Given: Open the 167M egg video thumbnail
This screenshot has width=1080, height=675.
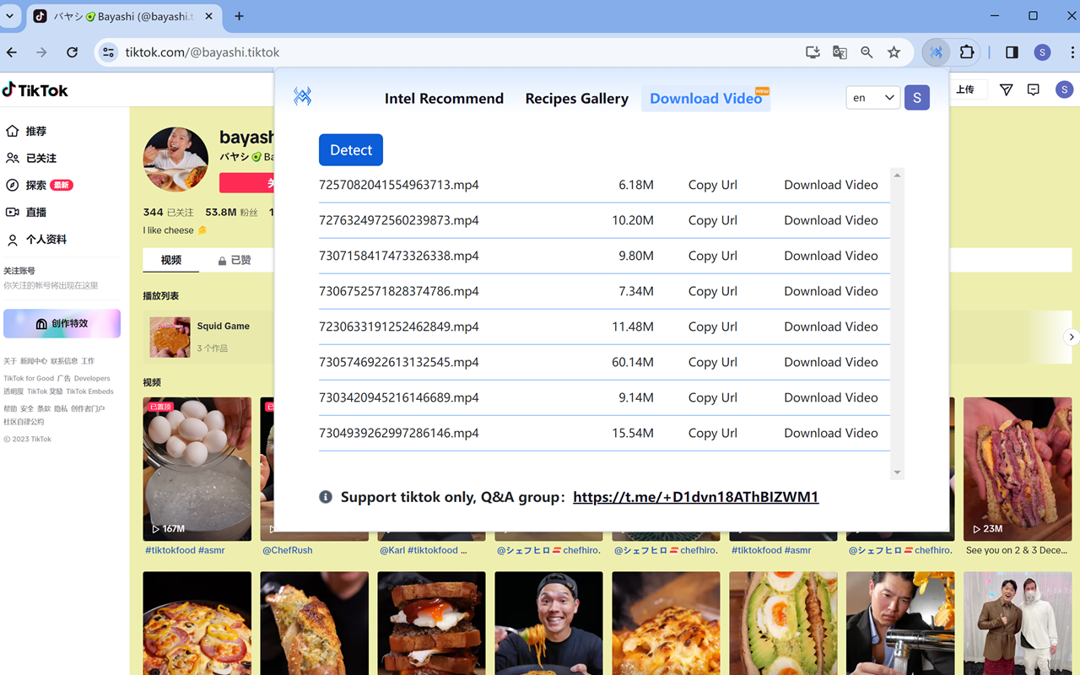Looking at the screenshot, I should coord(197,469).
